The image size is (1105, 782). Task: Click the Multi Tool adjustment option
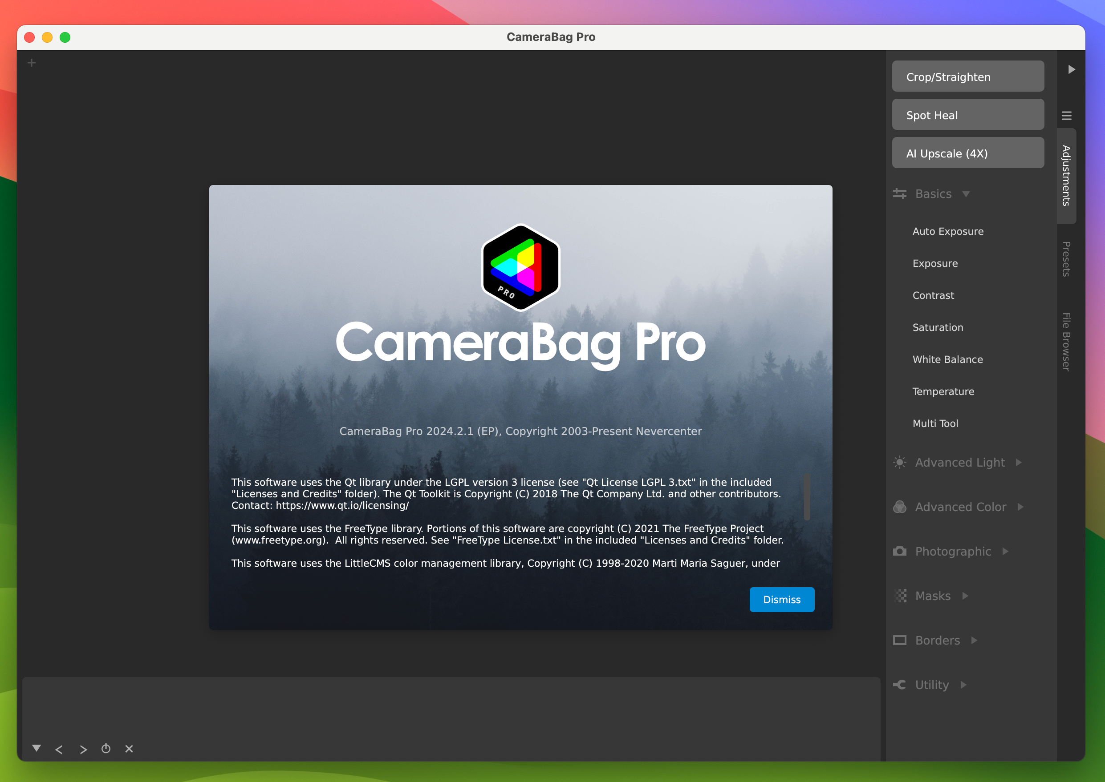[x=935, y=423]
